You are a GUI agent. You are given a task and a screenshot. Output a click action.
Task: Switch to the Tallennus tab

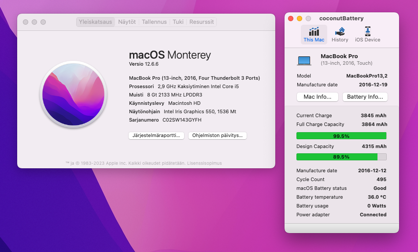point(154,22)
